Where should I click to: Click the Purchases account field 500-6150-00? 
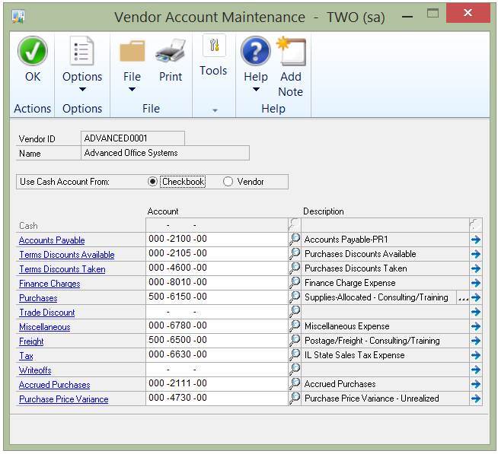217,297
